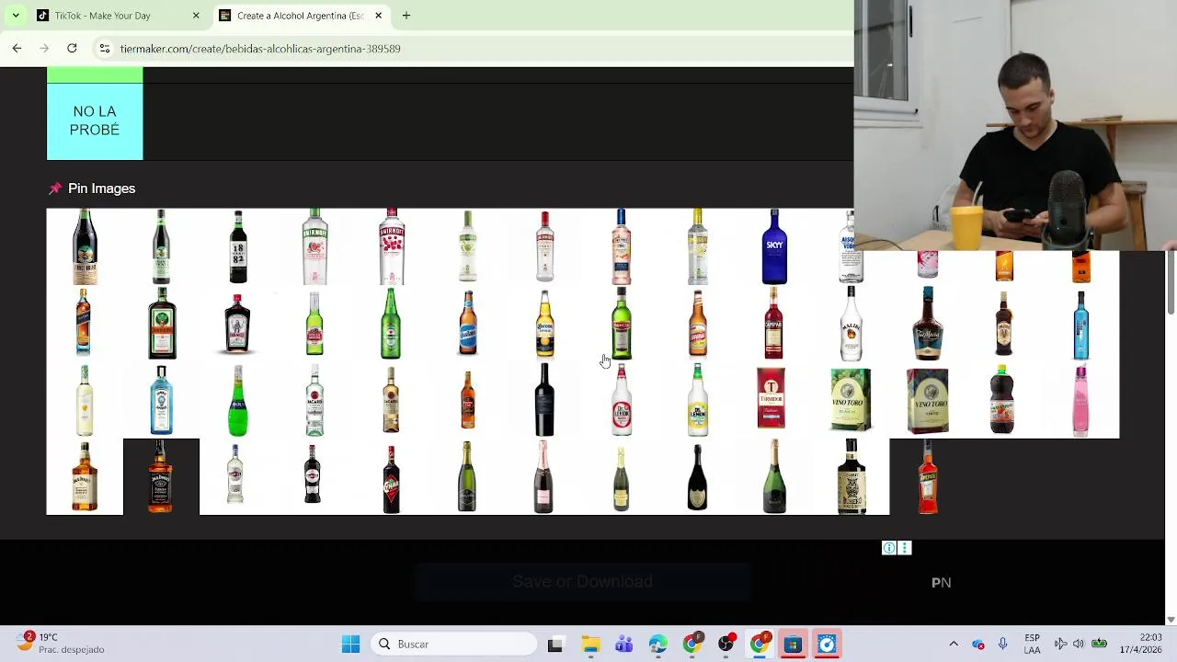This screenshot has height=662, width=1177.
Task: Open File Explorer from the taskbar
Action: [x=589, y=645]
